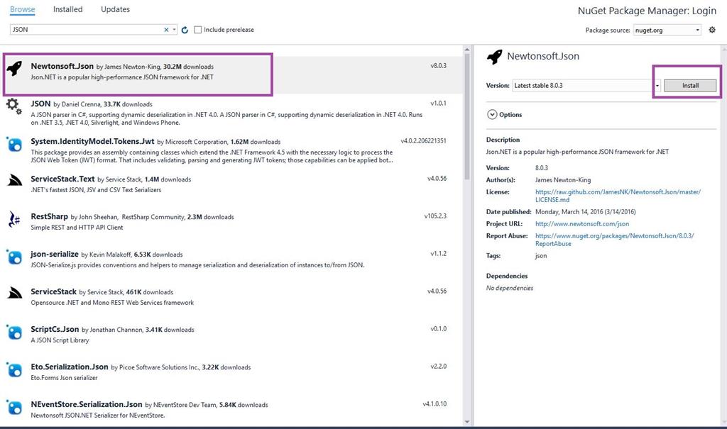
Task: Clear the JSON search text with X
Action: pos(167,30)
